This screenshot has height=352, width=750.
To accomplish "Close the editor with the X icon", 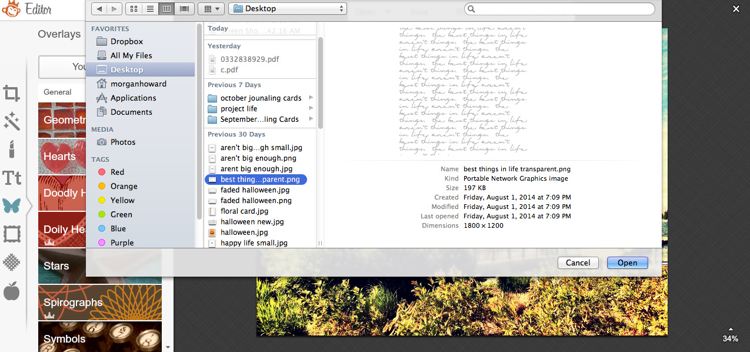I will 736,8.
